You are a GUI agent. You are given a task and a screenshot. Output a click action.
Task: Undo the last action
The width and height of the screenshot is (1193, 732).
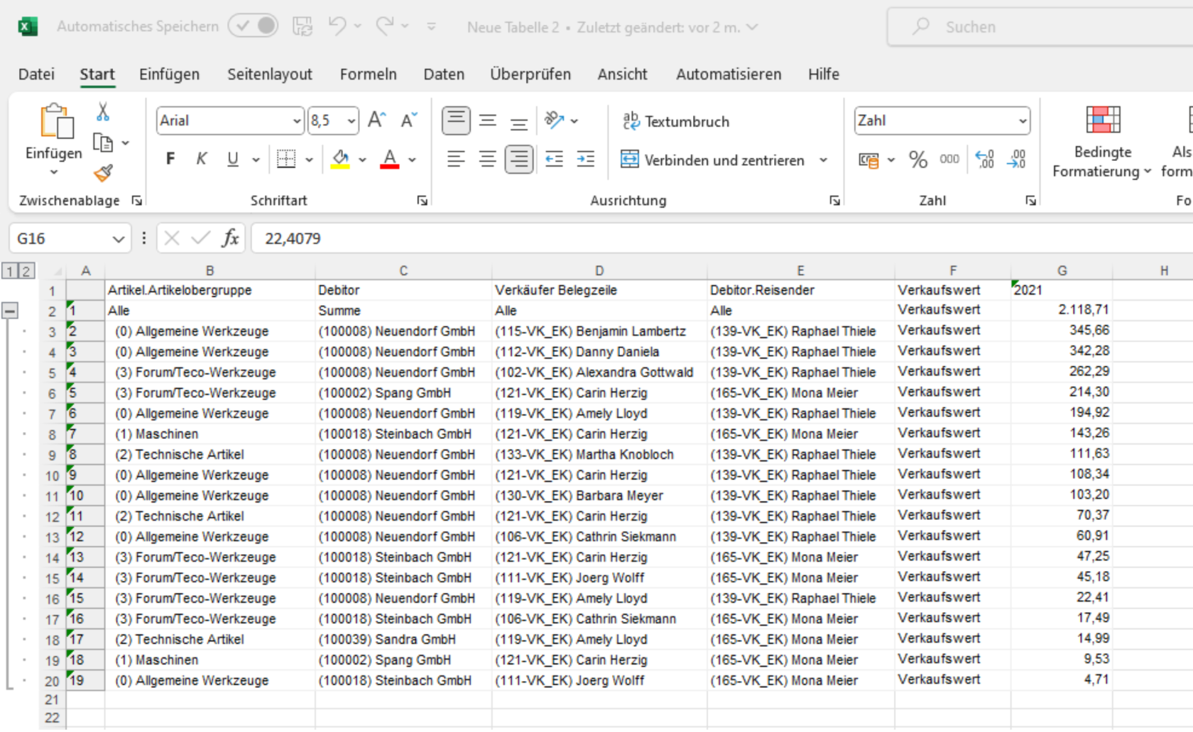click(x=337, y=26)
